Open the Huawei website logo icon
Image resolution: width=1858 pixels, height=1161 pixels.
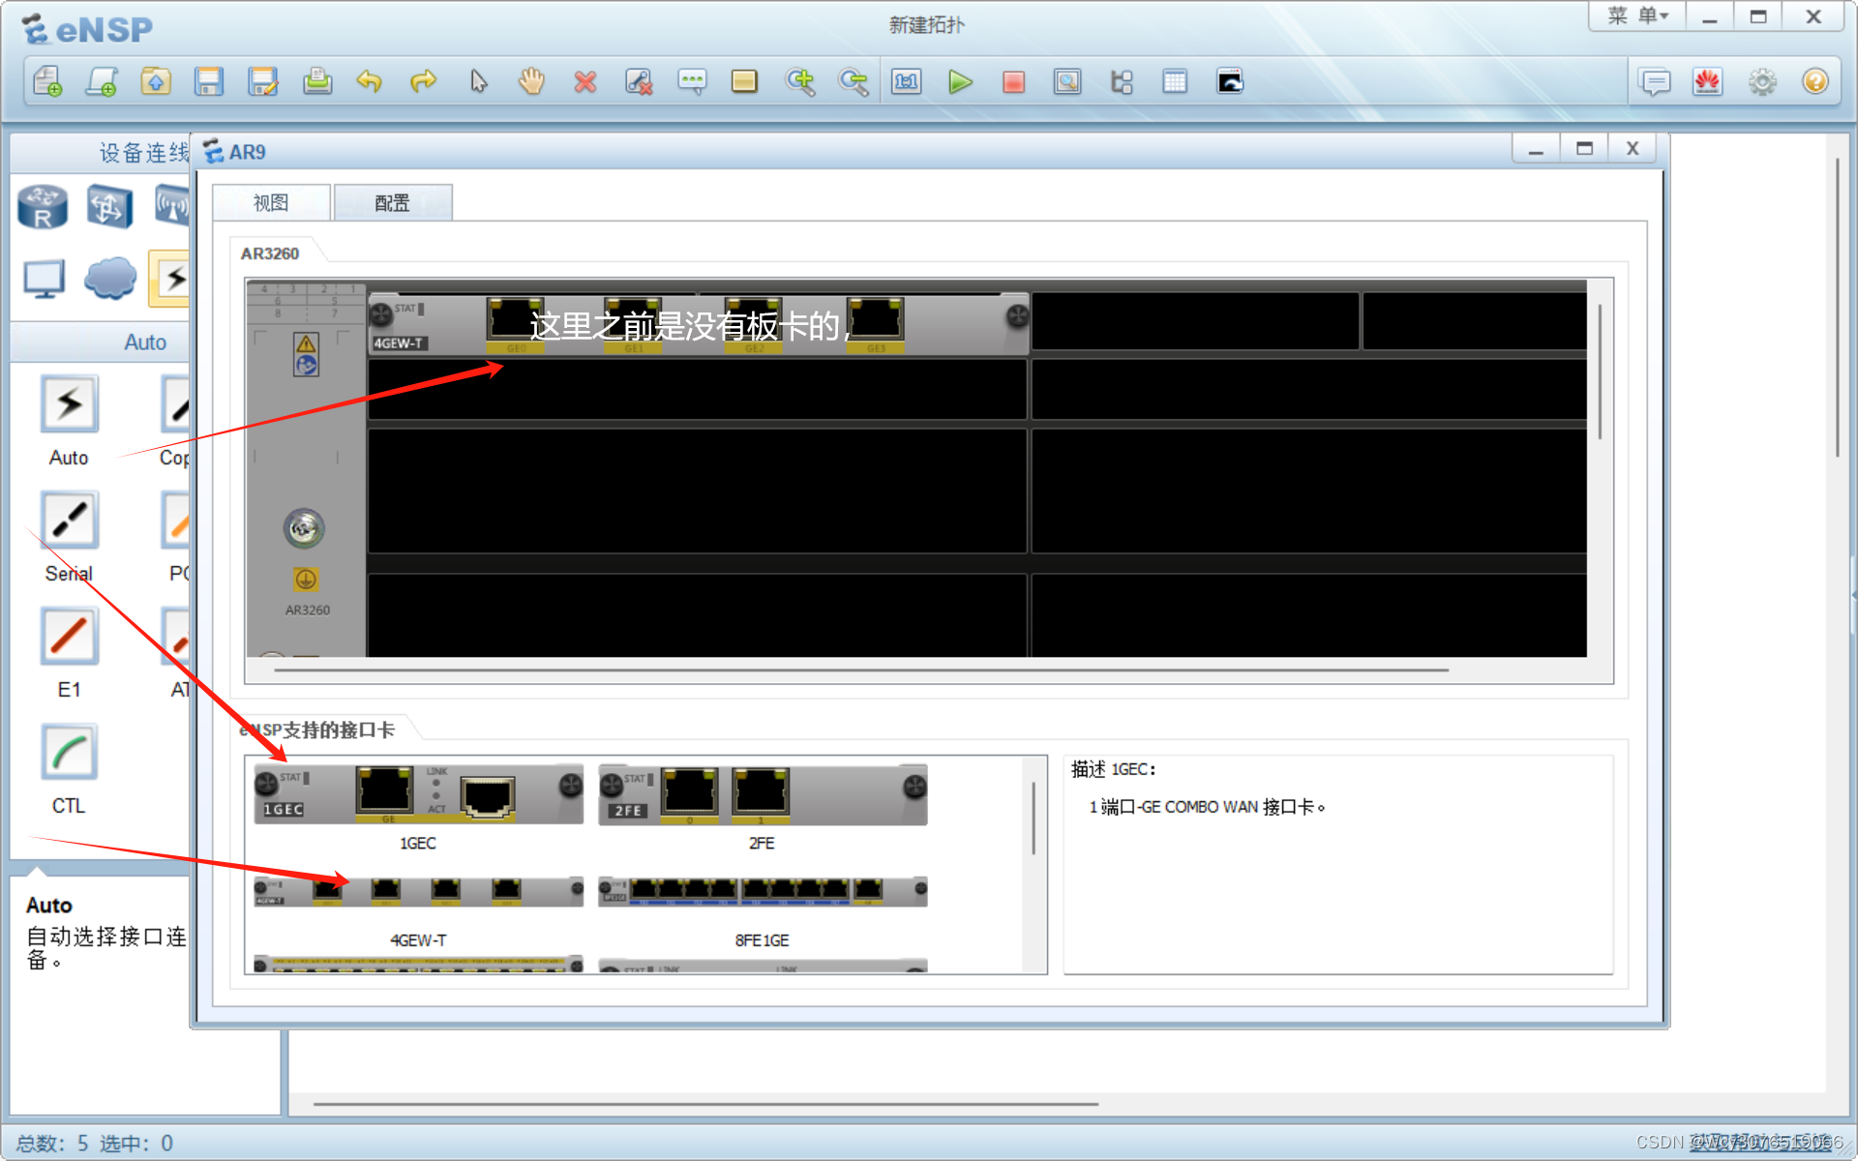(x=1708, y=82)
